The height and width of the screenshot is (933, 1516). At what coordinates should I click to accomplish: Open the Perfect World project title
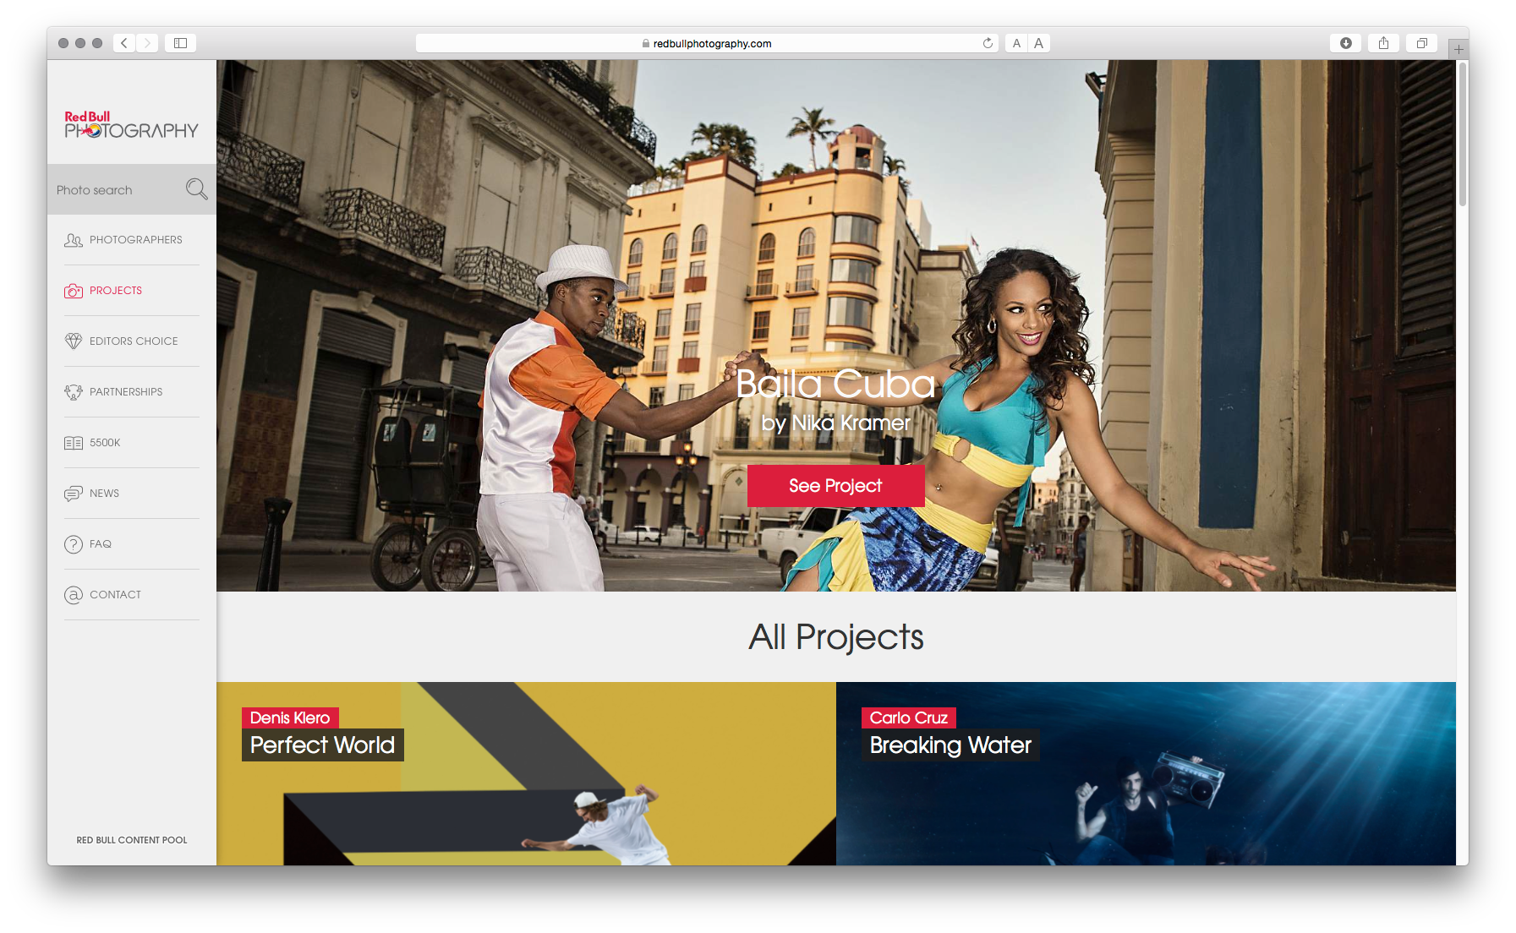tap(322, 745)
